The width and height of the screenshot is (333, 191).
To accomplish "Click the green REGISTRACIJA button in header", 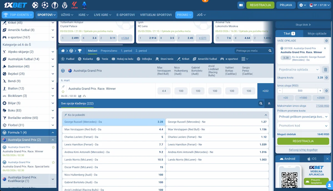I will pos(260,5).
